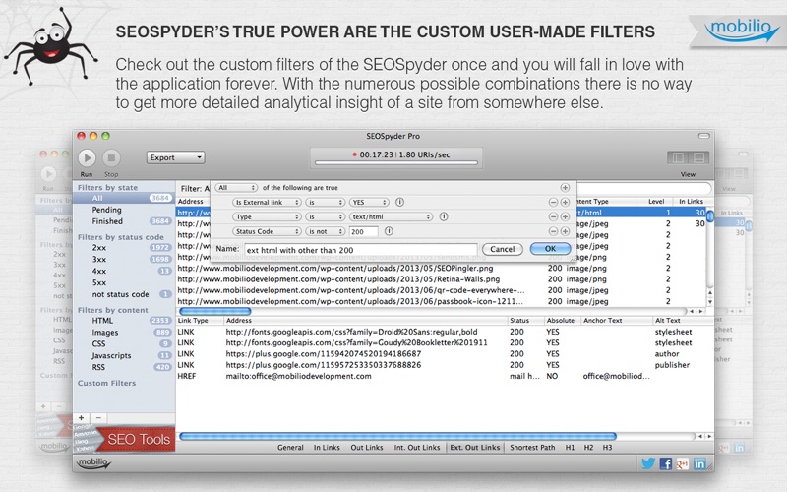Filter content by Images

(x=124, y=332)
